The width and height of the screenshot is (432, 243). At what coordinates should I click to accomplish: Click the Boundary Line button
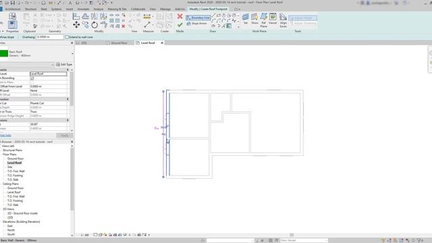tap(198, 18)
